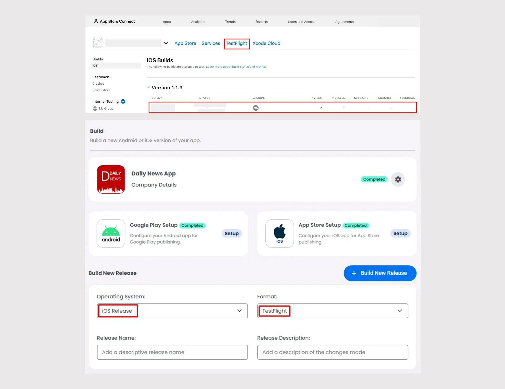Open Users and Access
Image resolution: width=505 pixels, height=389 pixels.
tap(301, 22)
